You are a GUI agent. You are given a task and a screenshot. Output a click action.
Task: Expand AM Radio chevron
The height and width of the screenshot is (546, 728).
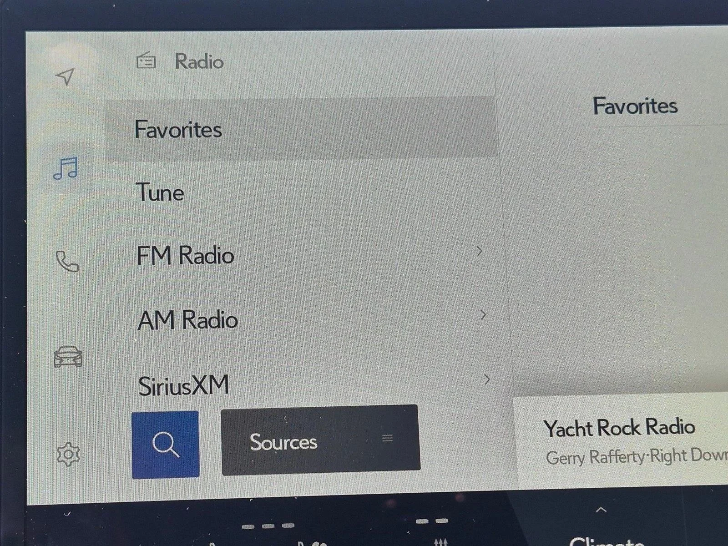click(x=483, y=314)
